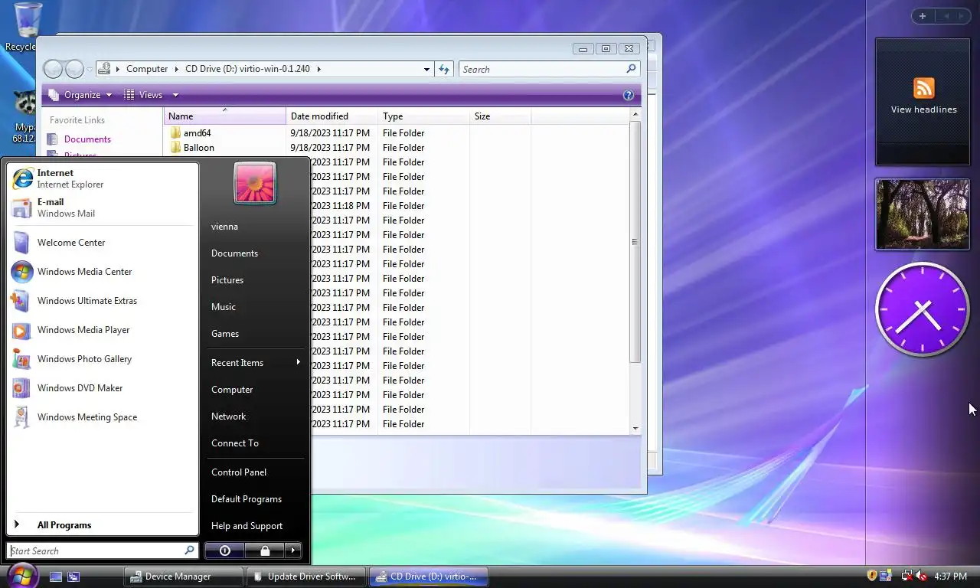Sort files by the Name column header
The image size is (980, 588).
224,116
